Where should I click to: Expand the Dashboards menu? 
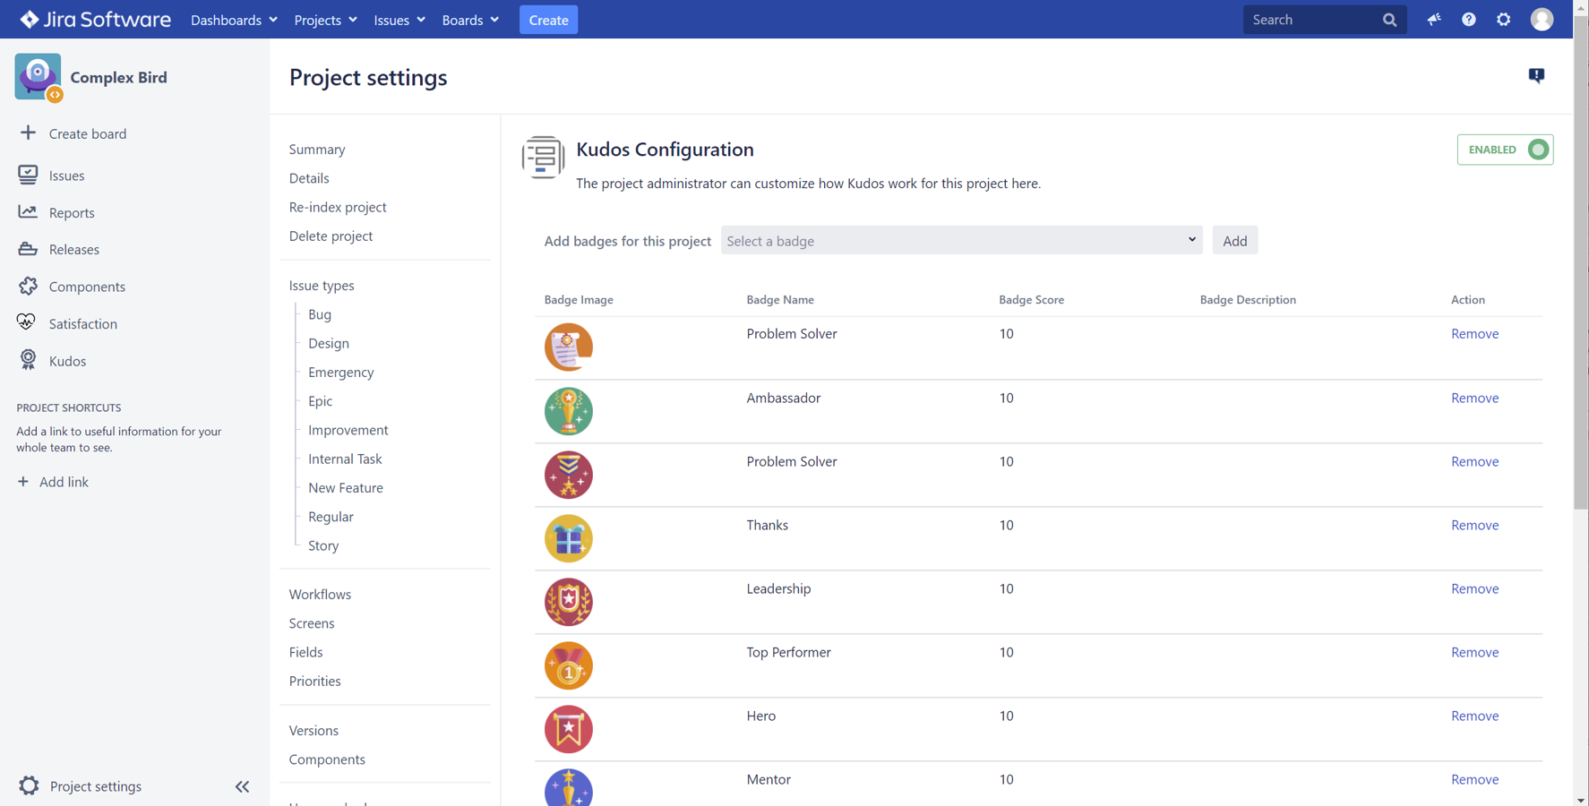(233, 20)
